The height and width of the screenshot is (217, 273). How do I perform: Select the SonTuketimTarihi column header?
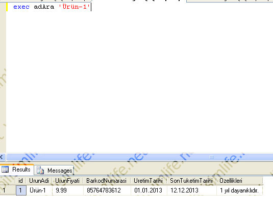(x=191, y=181)
